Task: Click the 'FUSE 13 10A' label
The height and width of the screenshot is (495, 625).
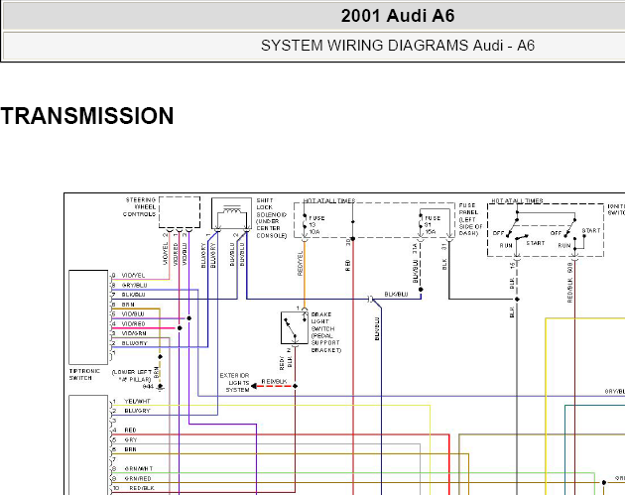Action: [x=316, y=225]
